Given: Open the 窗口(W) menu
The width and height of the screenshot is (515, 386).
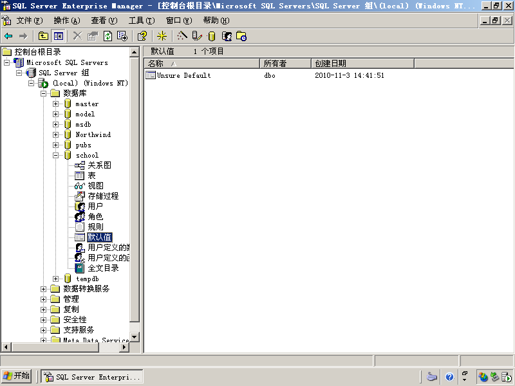Looking at the screenshot, I should click(179, 21).
